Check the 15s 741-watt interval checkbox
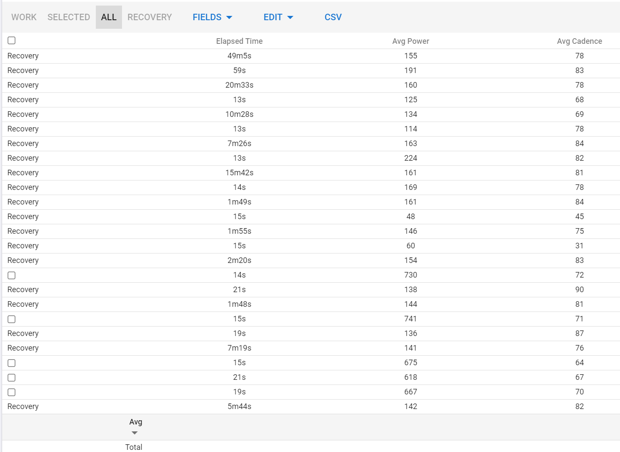The image size is (620, 452). pyautogui.click(x=12, y=319)
